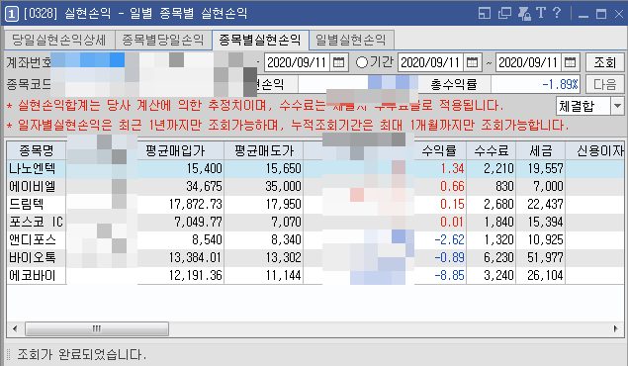This screenshot has width=628, height=366.
Task: Select the 포스코 IC row
Action: coord(315,222)
